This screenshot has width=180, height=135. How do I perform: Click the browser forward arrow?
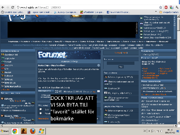[8, 7]
